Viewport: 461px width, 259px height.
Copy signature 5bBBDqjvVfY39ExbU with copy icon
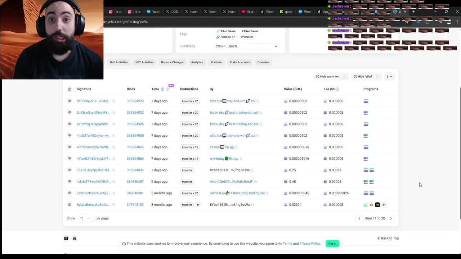(x=114, y=101)
